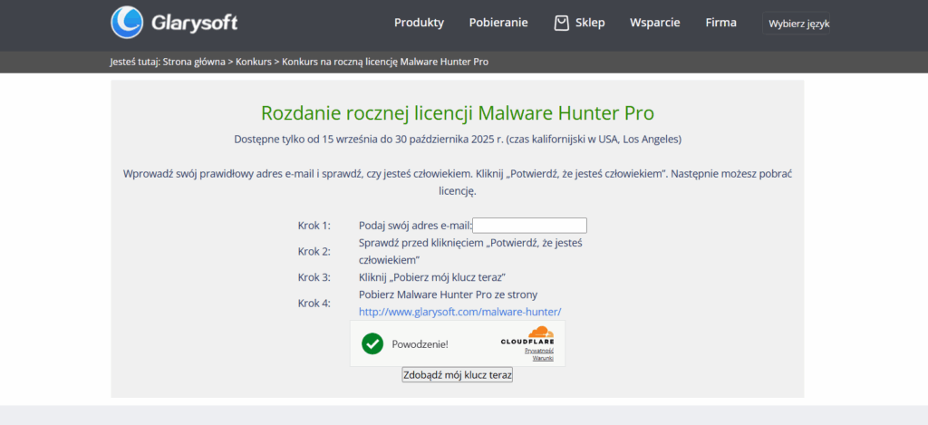Screen dimensions: 928x425
Task: Click the shopping bag icon beside Sklep
Action: point(562,23)
